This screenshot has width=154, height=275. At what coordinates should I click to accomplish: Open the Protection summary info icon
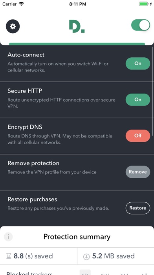[8, 237]
